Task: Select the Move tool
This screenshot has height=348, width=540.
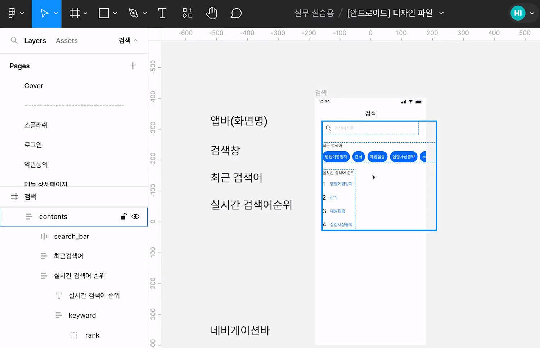Action: (x=44, y=13)
